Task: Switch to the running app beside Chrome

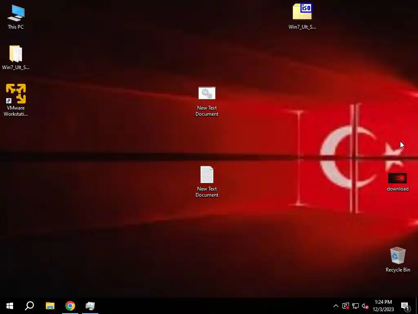Action: point(90,306)
